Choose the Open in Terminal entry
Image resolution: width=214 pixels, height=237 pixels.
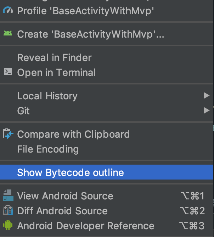click(x=56, y=72)
